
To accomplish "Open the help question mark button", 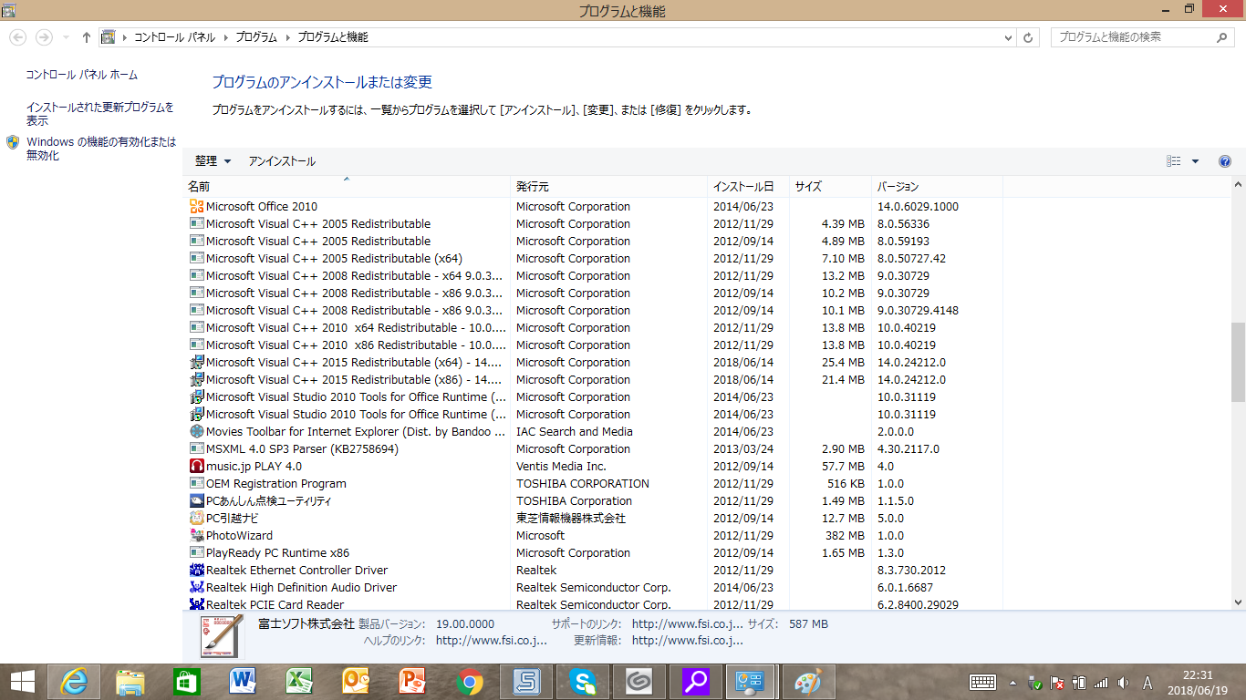I will click(1225, 161).
